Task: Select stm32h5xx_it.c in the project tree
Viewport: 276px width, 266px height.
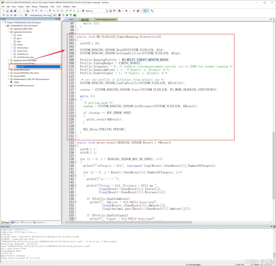Action: pos(22,54)
